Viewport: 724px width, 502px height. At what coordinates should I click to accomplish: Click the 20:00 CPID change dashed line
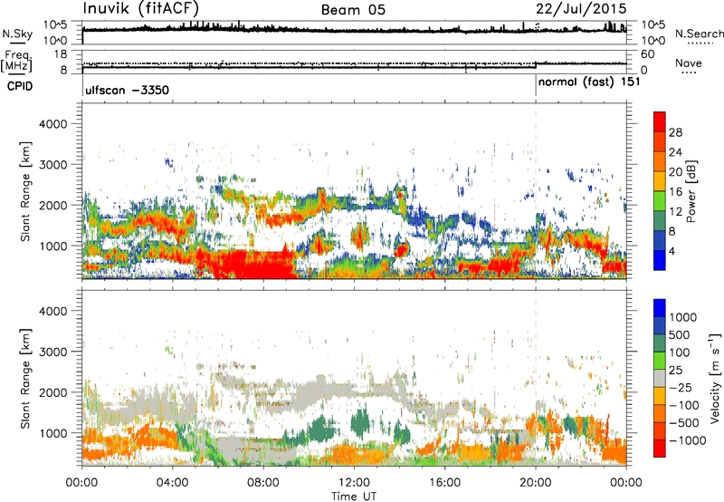point(536,190)
